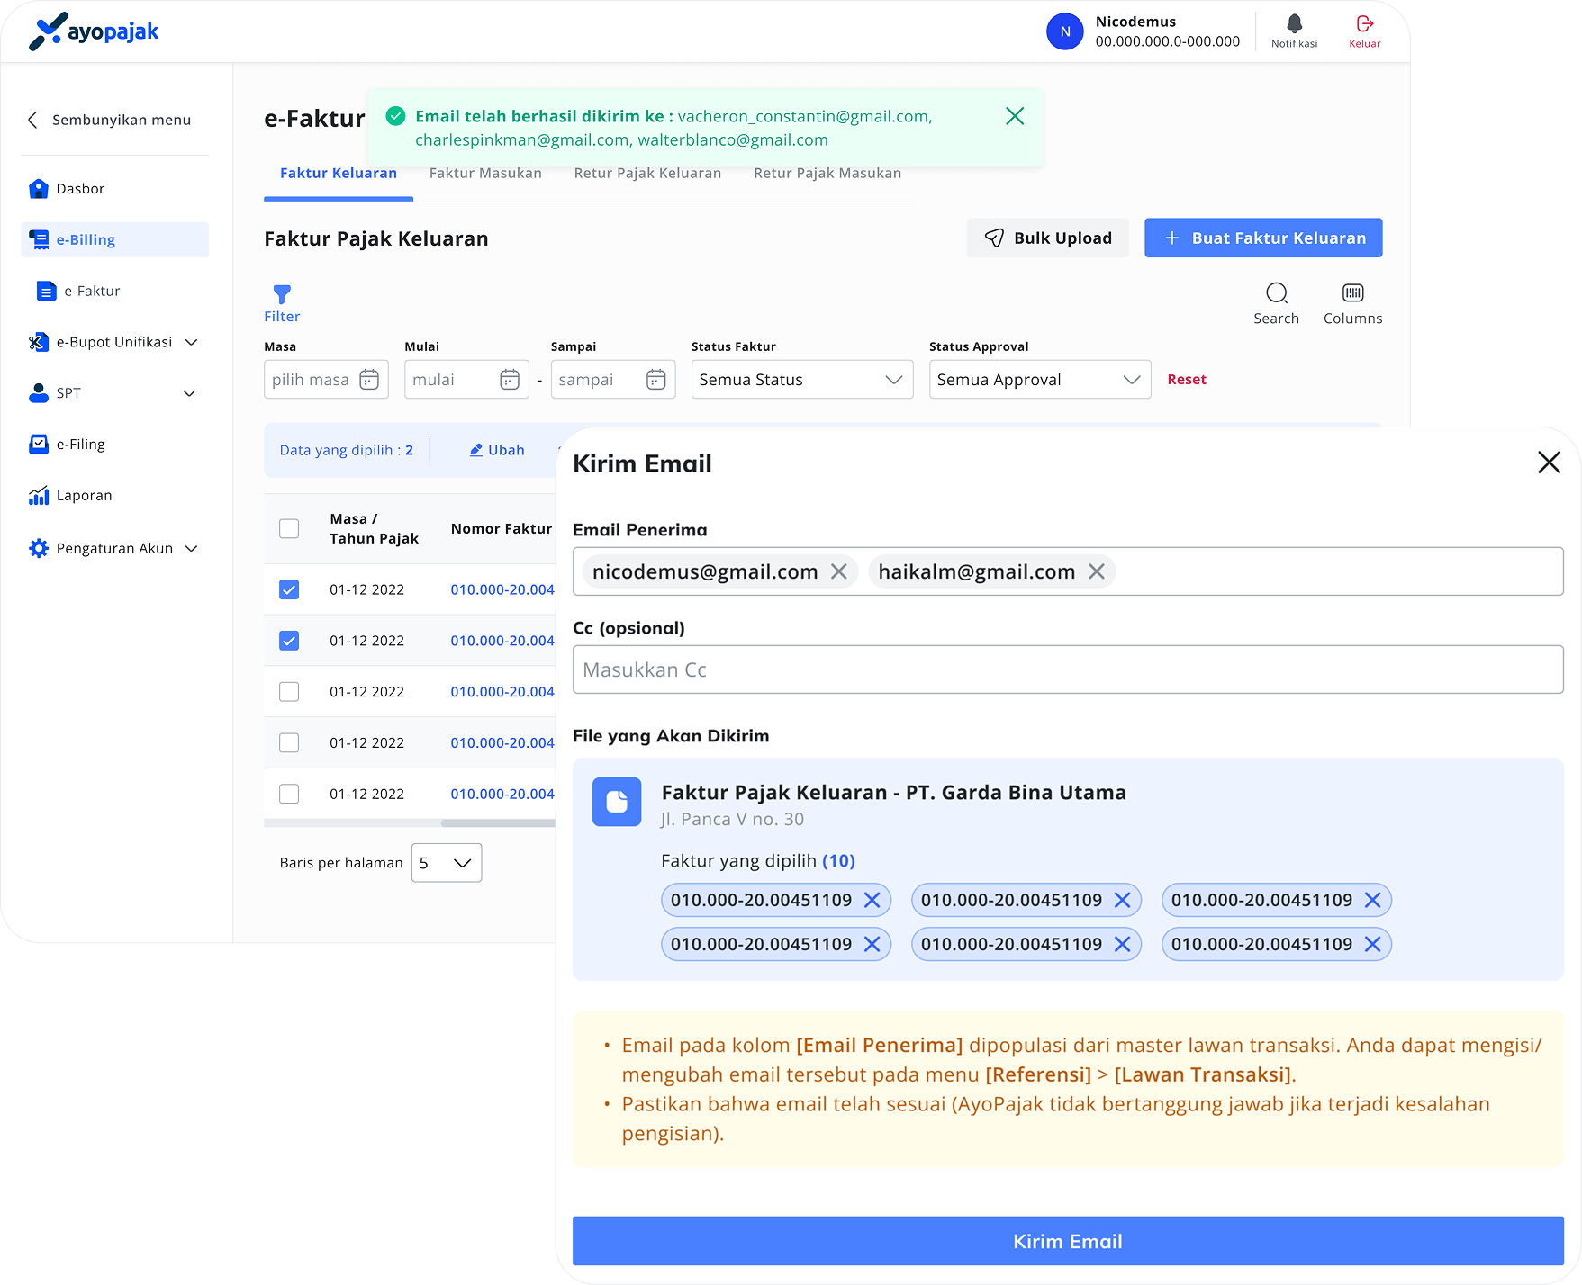Toggle the select-all header checkbox
The image size is (1582, 1285).
(289, 528)
